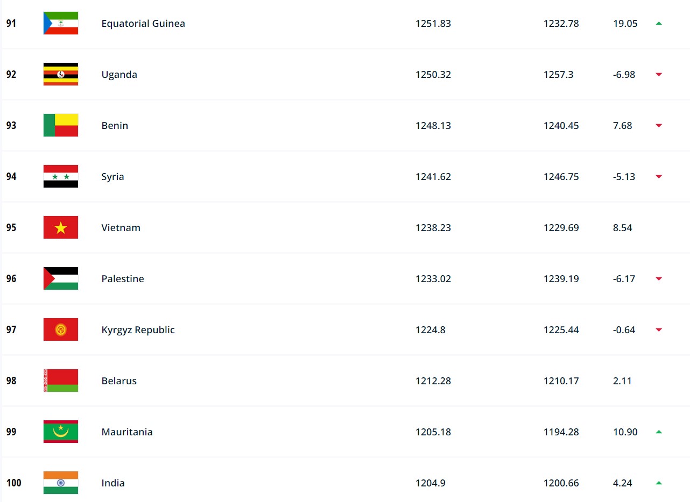Open the Vietnam team link
Screen dimensions: 690x502
click(x=121, y=227)
